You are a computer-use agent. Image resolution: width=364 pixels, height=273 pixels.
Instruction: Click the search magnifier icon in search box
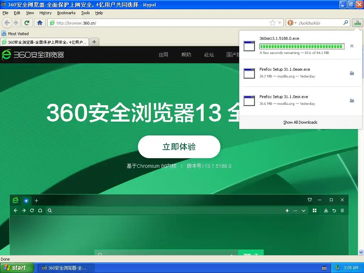click(346, 23)
